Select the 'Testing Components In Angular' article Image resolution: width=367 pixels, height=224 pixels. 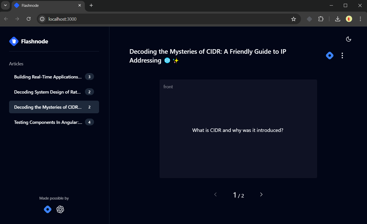48,122
